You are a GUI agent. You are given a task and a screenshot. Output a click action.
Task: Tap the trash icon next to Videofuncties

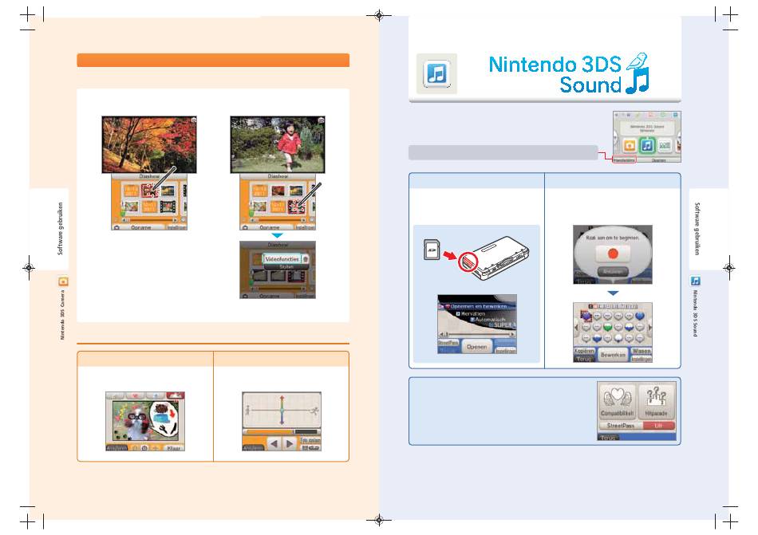click(x=306, y=259)
